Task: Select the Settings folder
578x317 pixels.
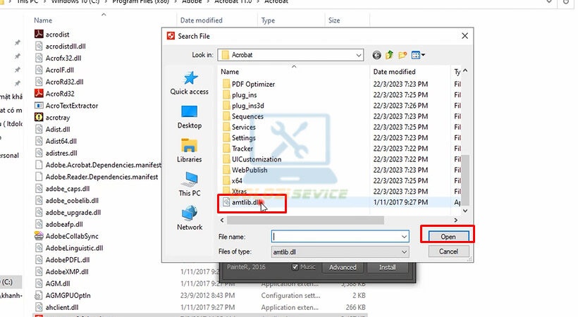Action: click(x=239, y=137)
